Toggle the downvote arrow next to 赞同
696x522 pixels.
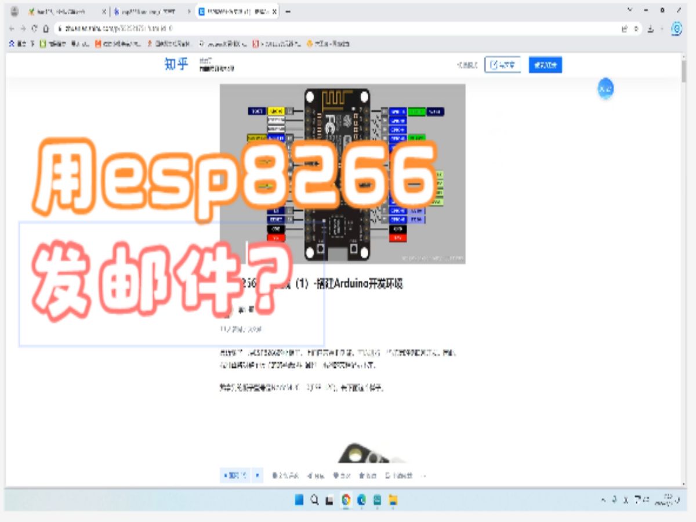(257, 475)
